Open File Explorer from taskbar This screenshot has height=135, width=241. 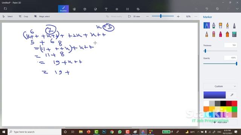pyautogui.click(x=81, y=132)
